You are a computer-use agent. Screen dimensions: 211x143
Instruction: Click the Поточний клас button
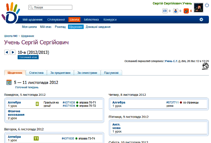[28, 57]
